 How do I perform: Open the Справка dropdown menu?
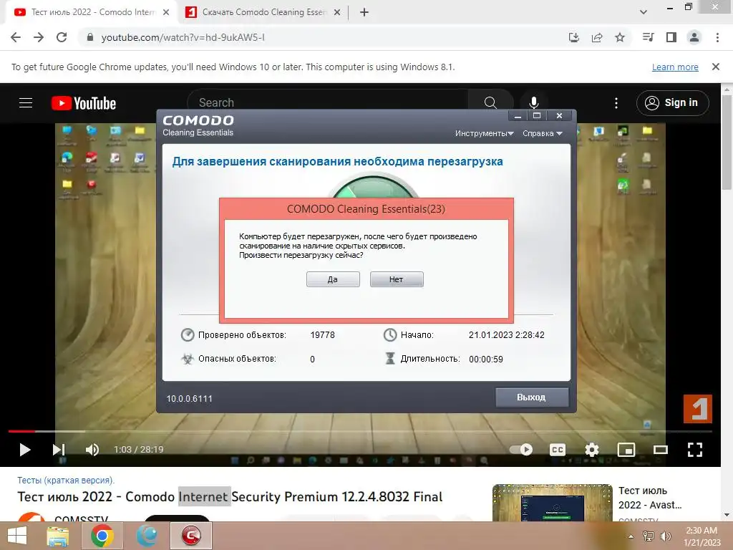coord(543,134)
